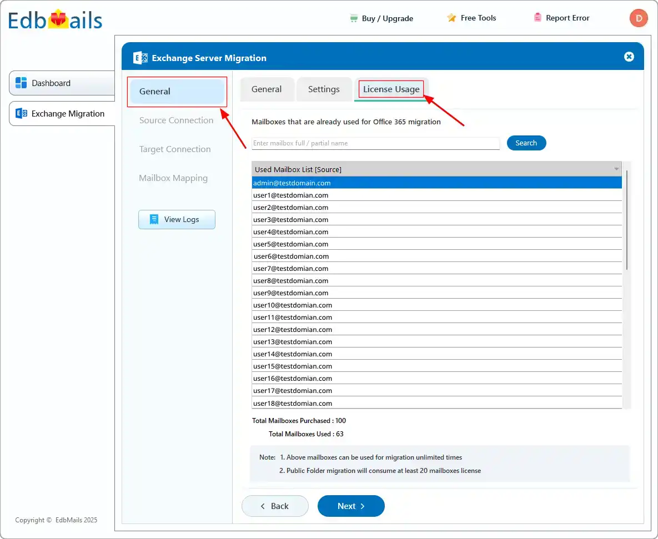Switch to the License Usage tab
Viewport: 658px width, 539px height.
391,89
